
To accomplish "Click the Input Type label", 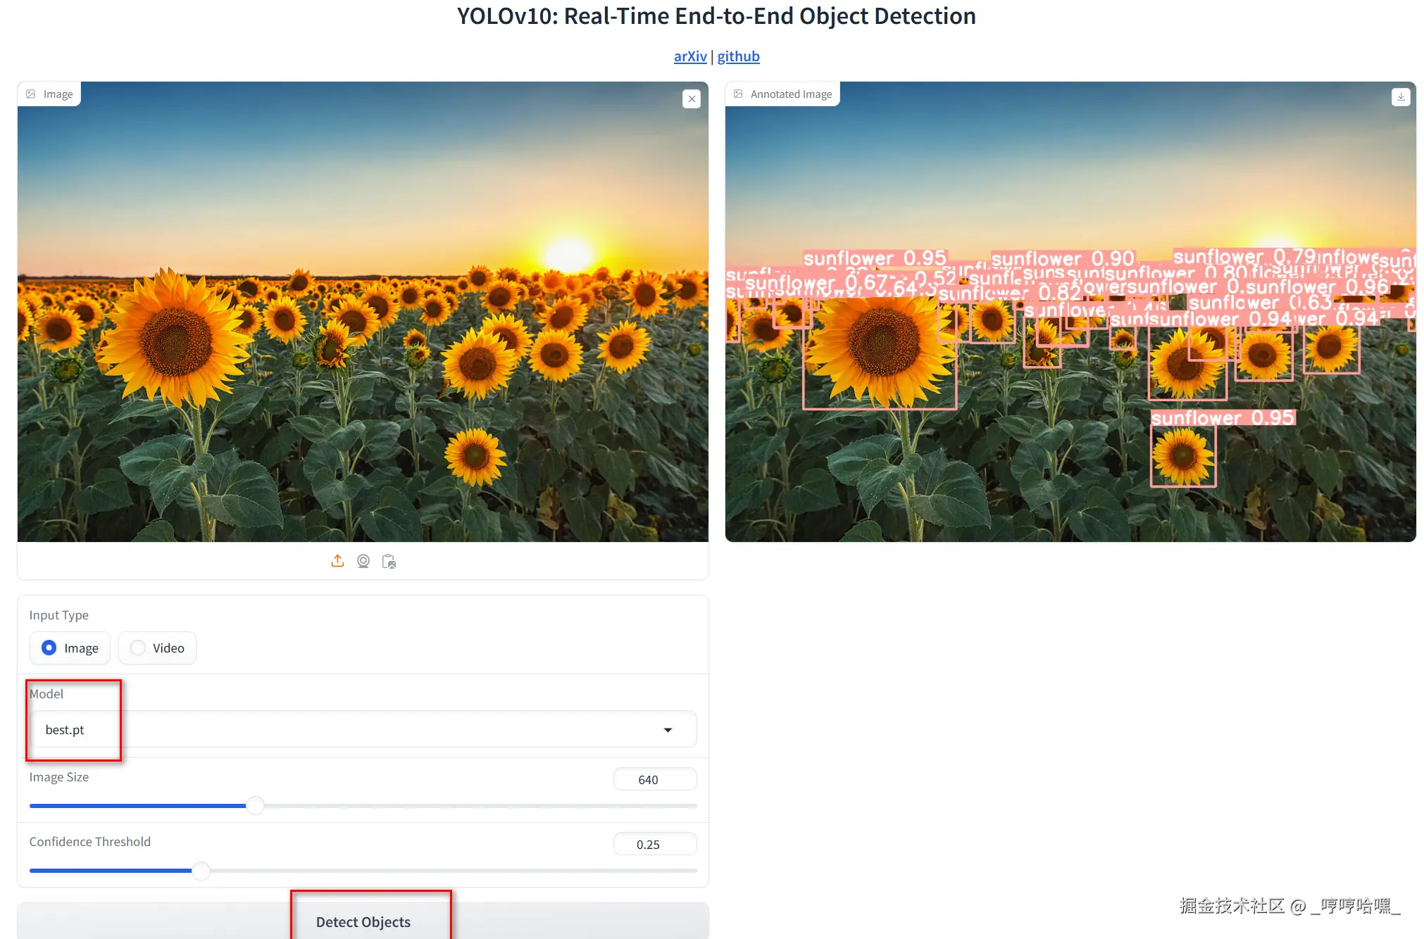I will [59, 615].
